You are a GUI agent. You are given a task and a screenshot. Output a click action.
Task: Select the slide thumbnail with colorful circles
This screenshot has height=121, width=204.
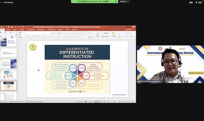(9, 75)
